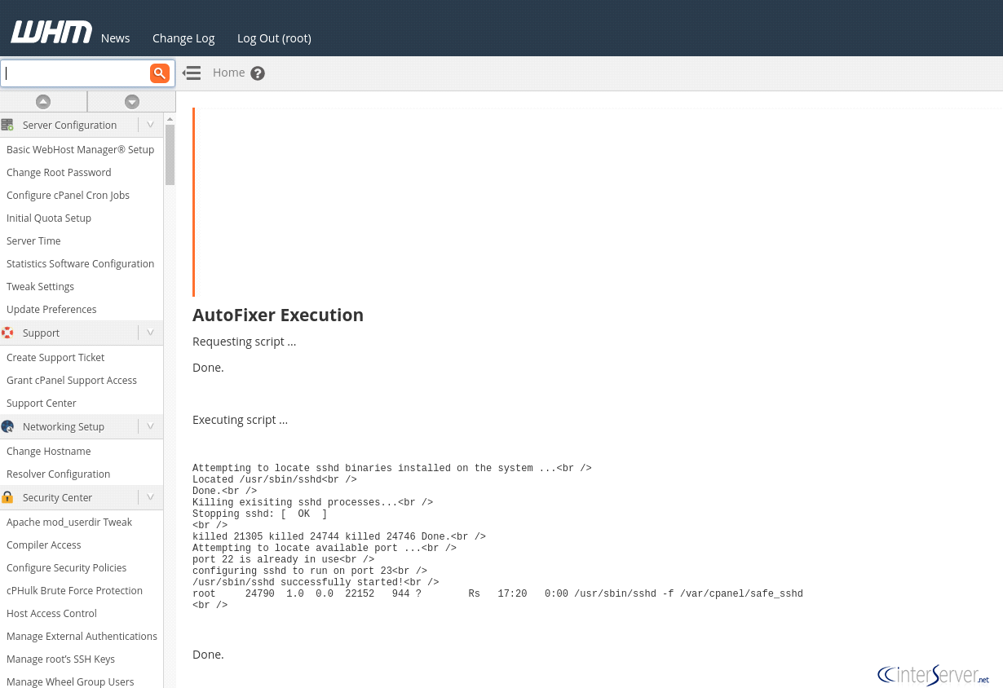
Task: Open Configure Security Policies
Action: tap(67, 567)
